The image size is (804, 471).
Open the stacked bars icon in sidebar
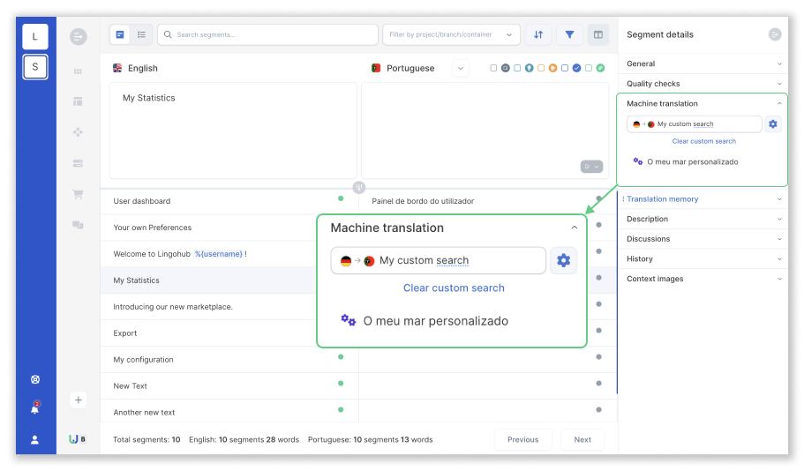(x=78, y=163)
